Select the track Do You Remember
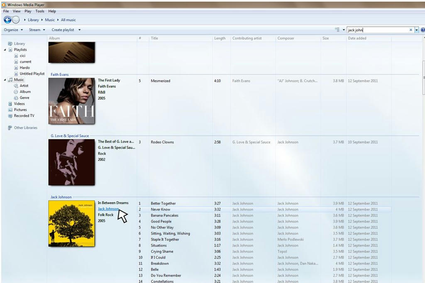This screenshot has width=425, height=283. [x=166, y=276]
